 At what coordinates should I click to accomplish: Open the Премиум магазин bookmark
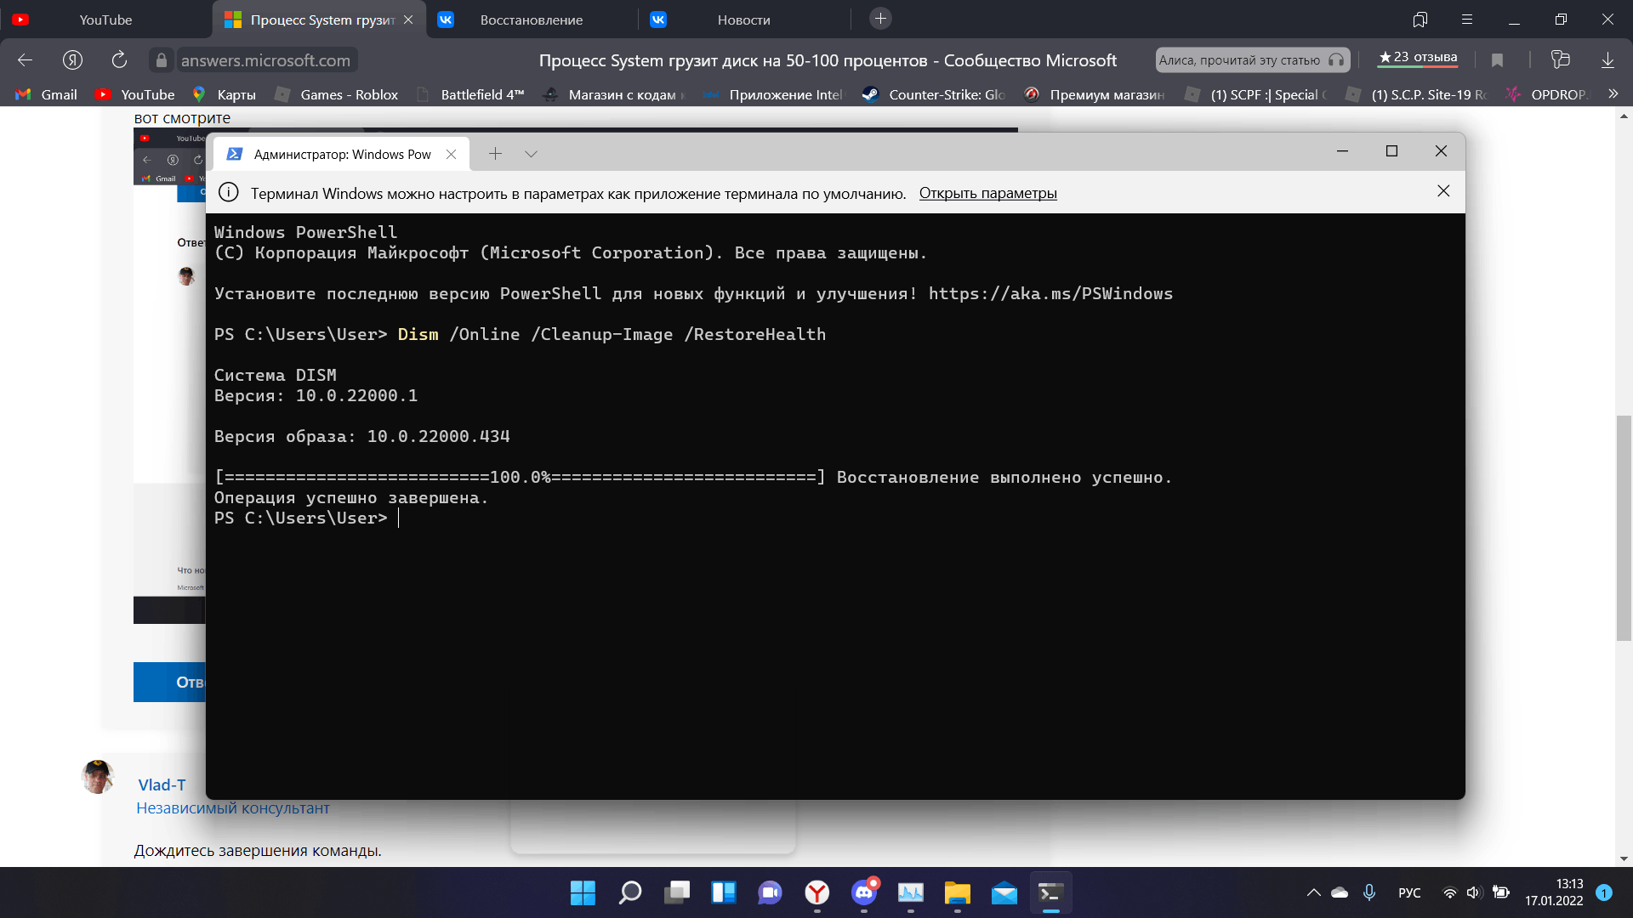click(1094, 94)
